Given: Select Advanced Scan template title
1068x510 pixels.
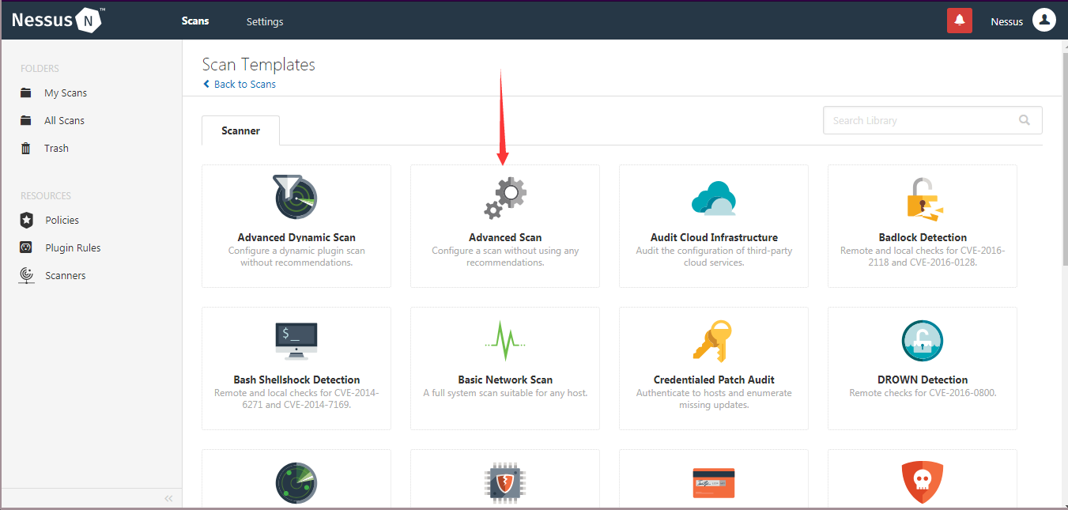Looking at the screenshot, I should pos(505,237).
